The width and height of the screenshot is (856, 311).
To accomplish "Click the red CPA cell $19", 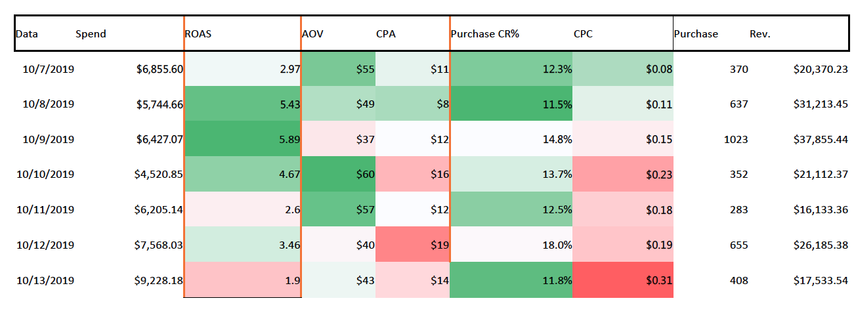I will [x=412, y=245].
